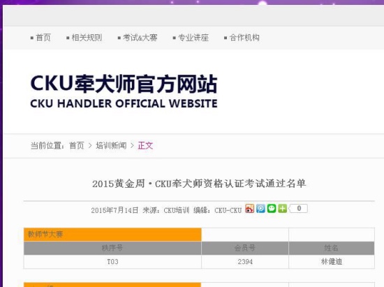Image resolution: width=384 pixels, height=287 pixels.
Task: Select the table cell with member number 2394
Action: (x=245, y=262)
